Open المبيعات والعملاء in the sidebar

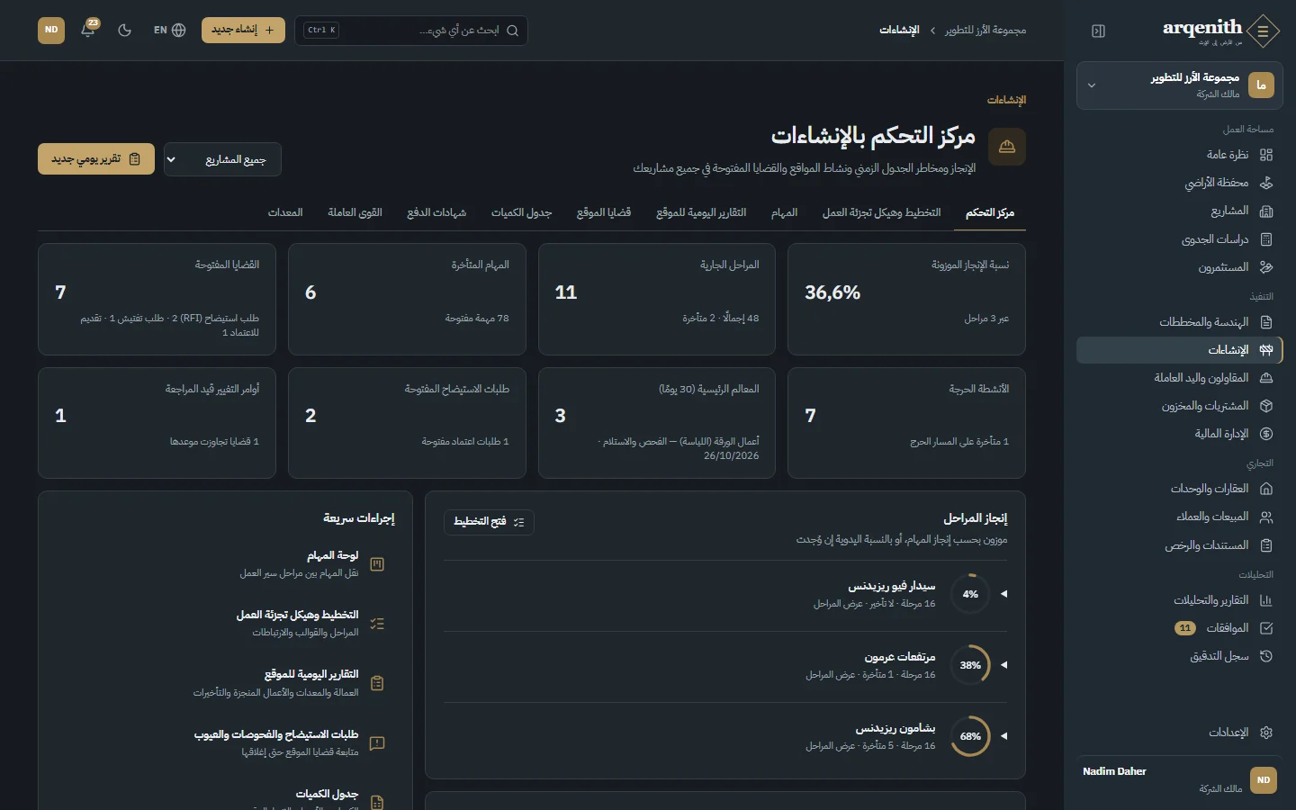coord(1179,517)
